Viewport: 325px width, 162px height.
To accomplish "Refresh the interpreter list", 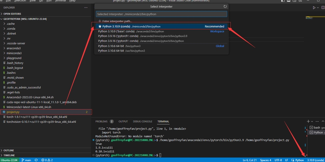I will [x=225, y=6].
